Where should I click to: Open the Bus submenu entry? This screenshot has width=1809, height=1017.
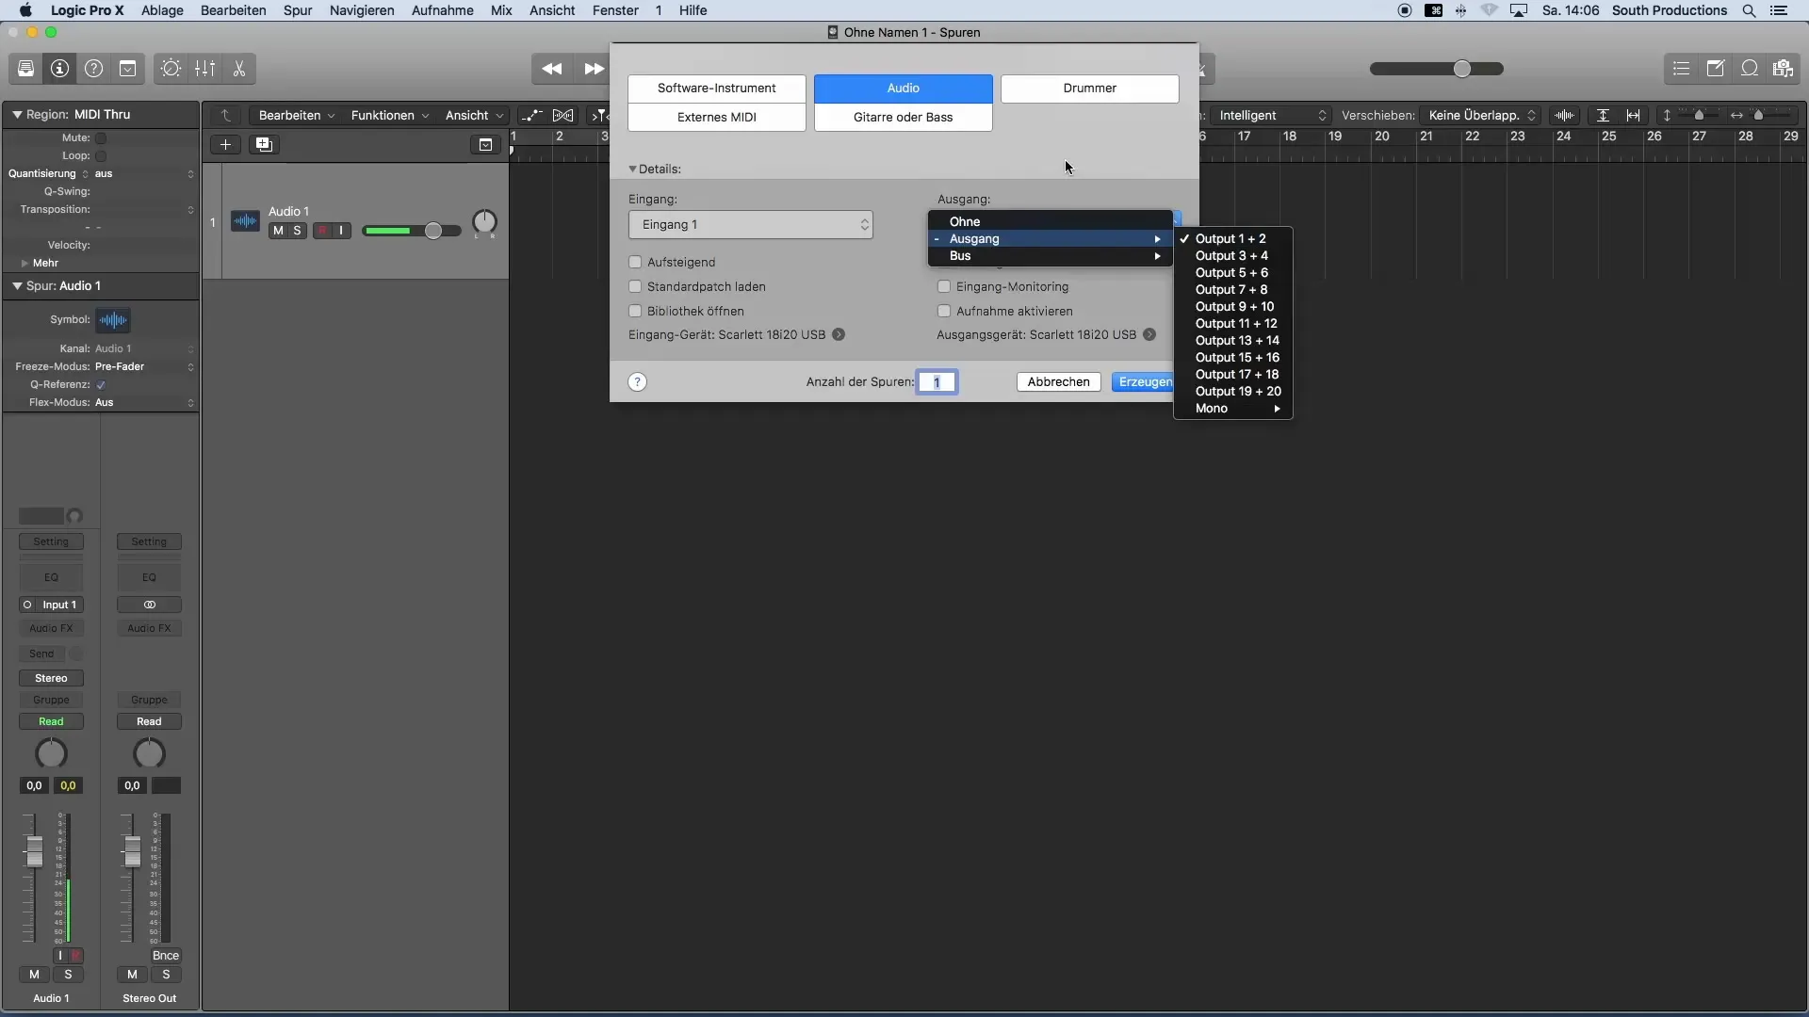1051,255
